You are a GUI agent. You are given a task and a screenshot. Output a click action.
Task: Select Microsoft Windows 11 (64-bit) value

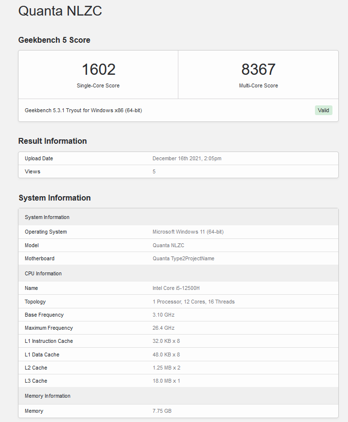188,232
